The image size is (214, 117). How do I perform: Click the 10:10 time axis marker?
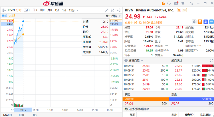pyautogui.click(x=23, y=110)
